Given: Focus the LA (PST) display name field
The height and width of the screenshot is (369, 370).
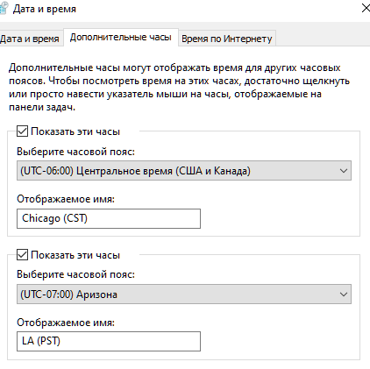Looking at the screenshot, I should click(109, 341).
